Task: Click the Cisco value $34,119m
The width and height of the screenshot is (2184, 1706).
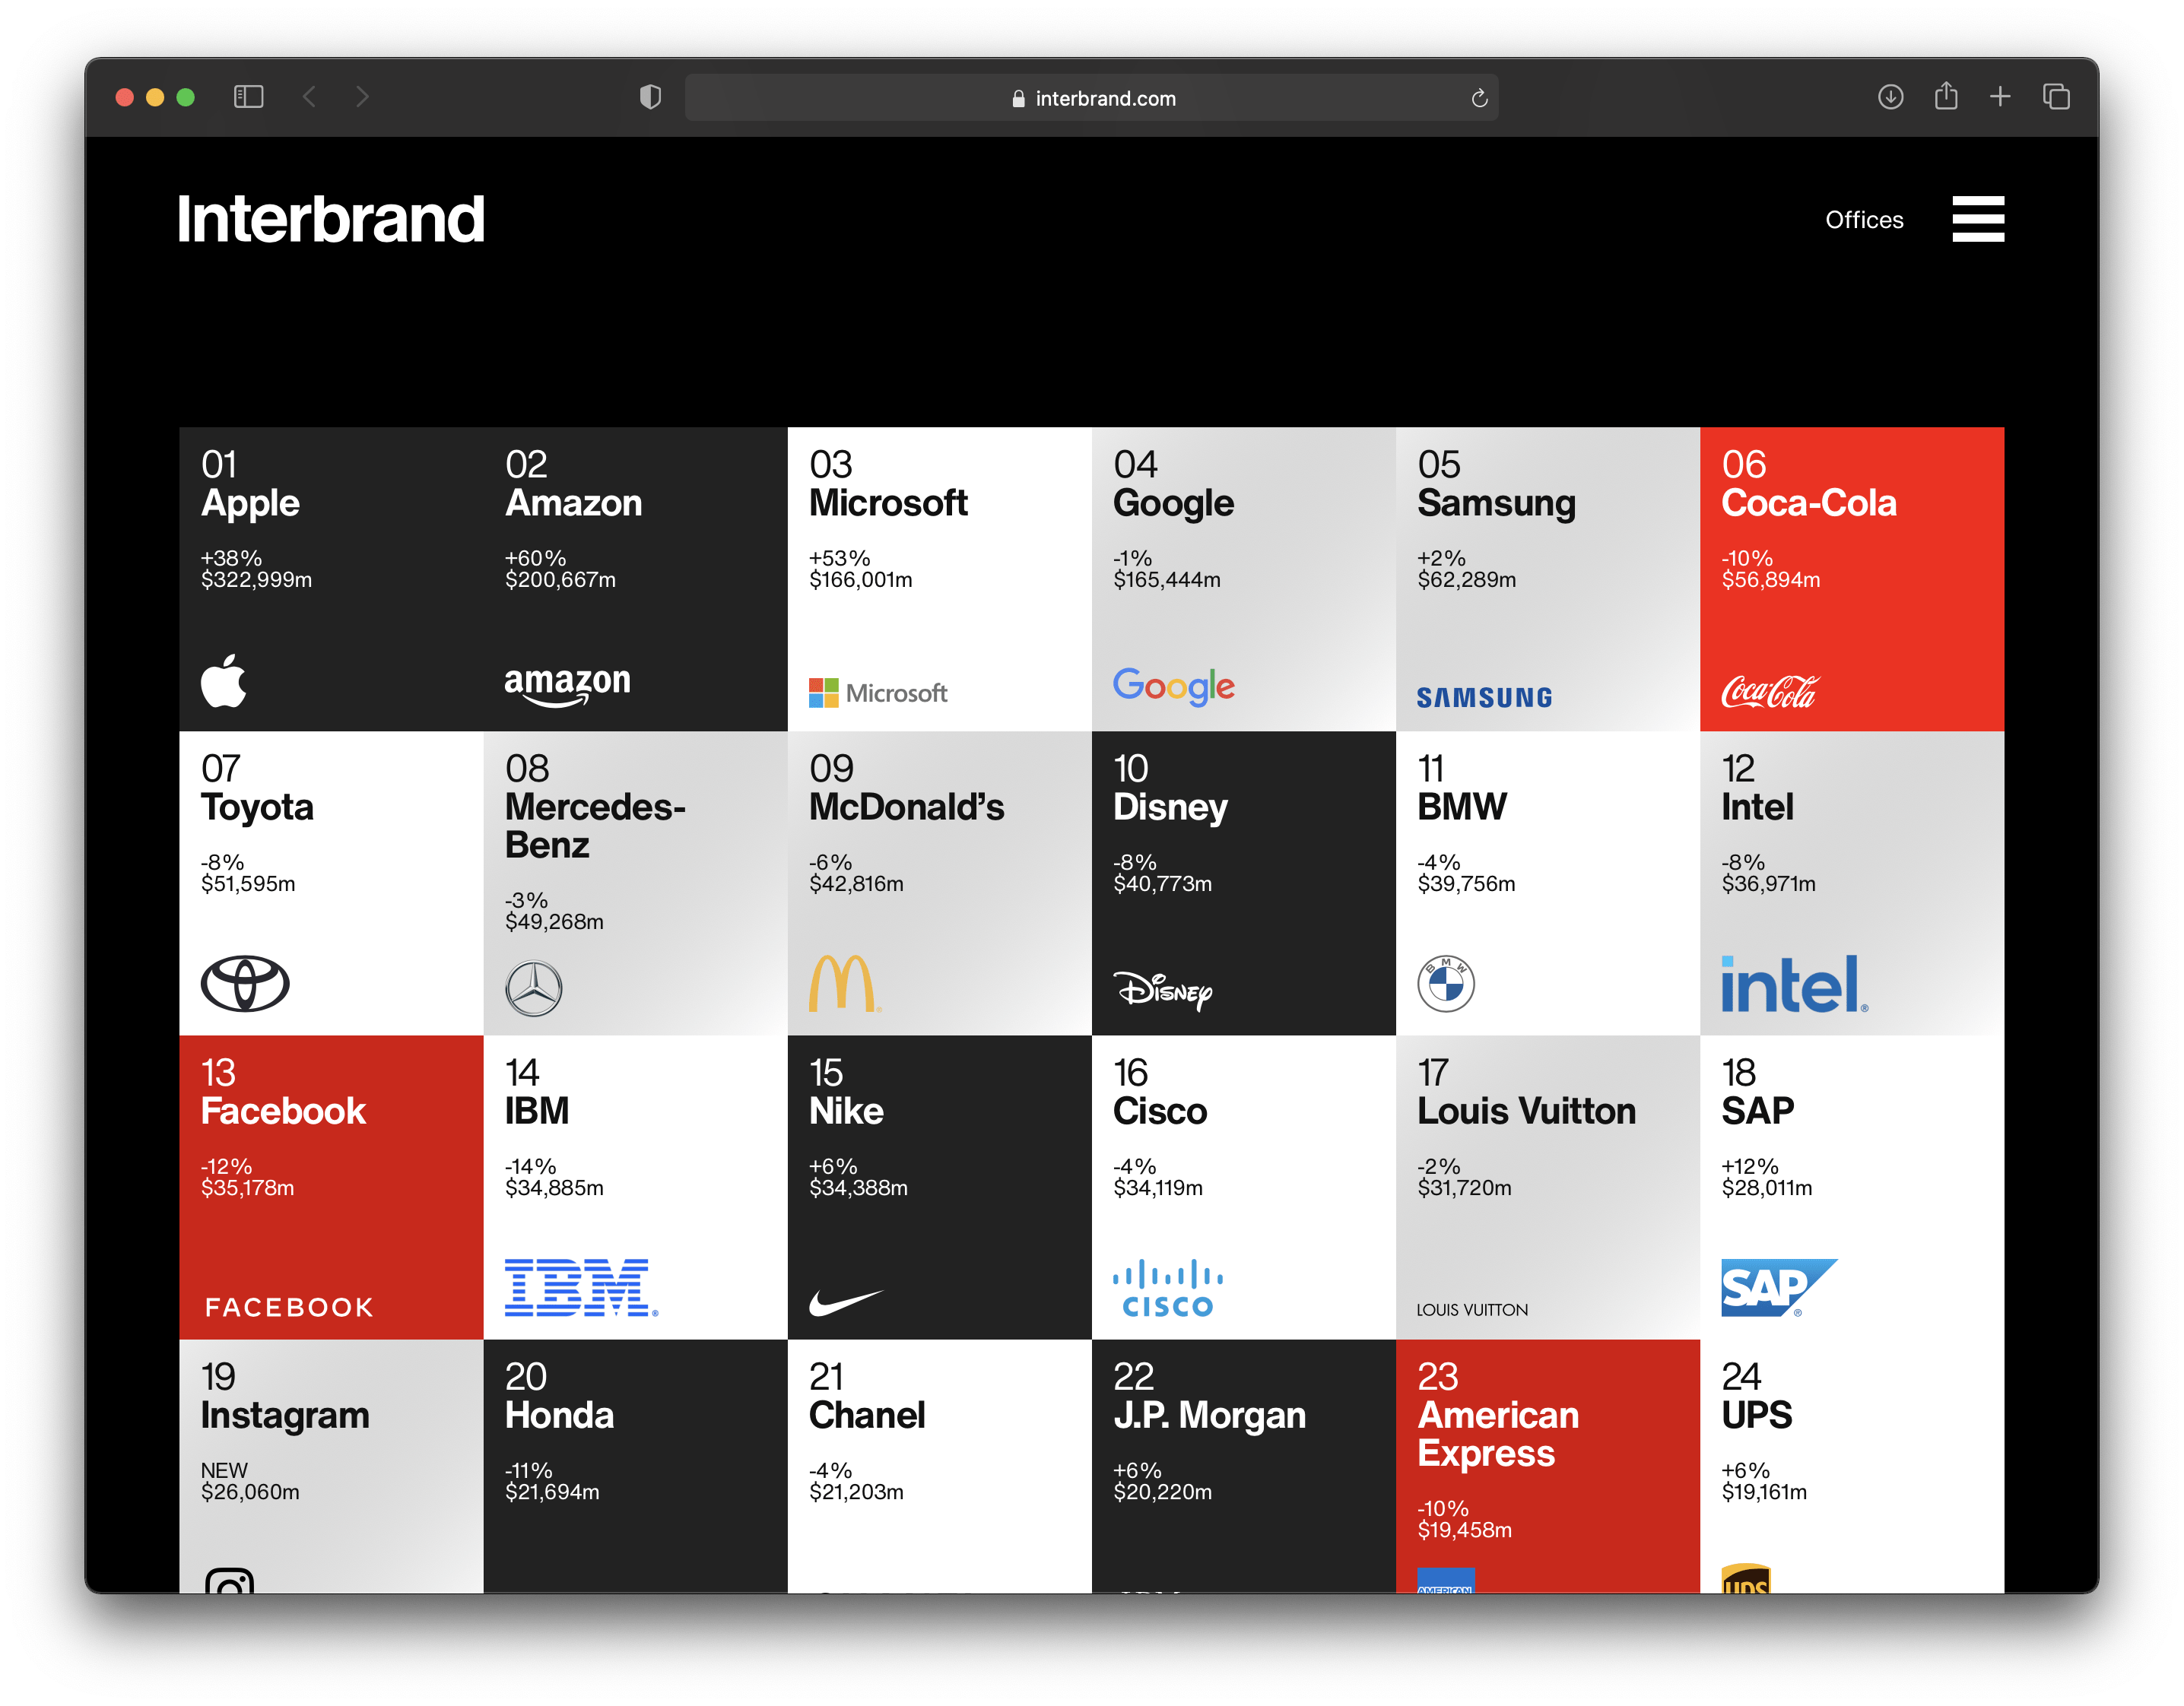Action: coord(1158,1188)
